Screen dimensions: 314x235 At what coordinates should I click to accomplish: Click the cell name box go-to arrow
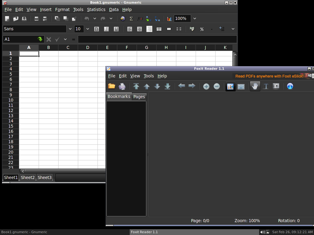coord(40,39)
